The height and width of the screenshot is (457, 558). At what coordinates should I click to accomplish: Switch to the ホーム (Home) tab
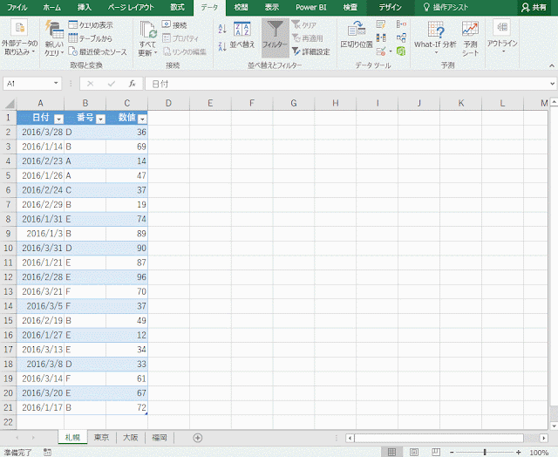(x=52, y=7)
